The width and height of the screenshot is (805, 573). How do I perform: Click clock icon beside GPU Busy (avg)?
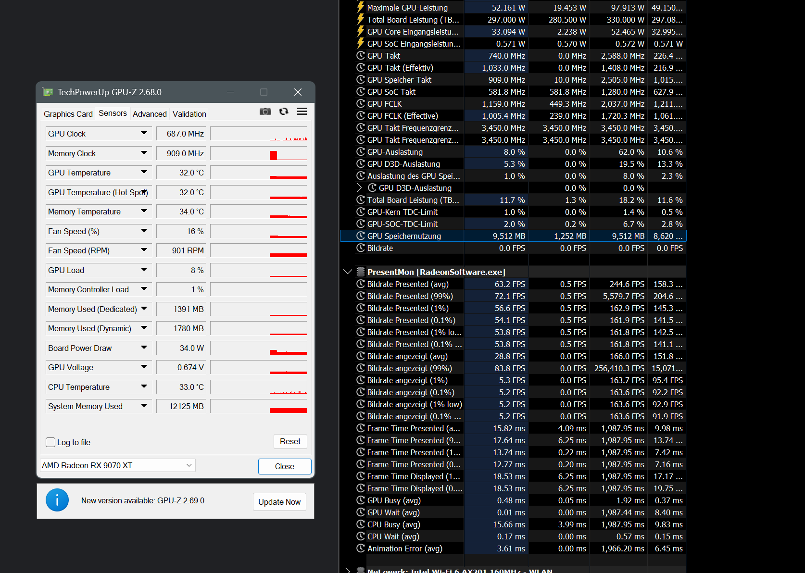pyautogui.click(x=361, y=500)
